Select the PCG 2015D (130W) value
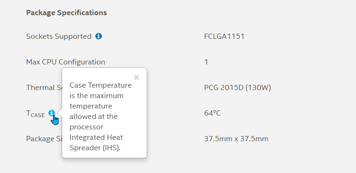This screenshot has height=173, width=356. 237,88
